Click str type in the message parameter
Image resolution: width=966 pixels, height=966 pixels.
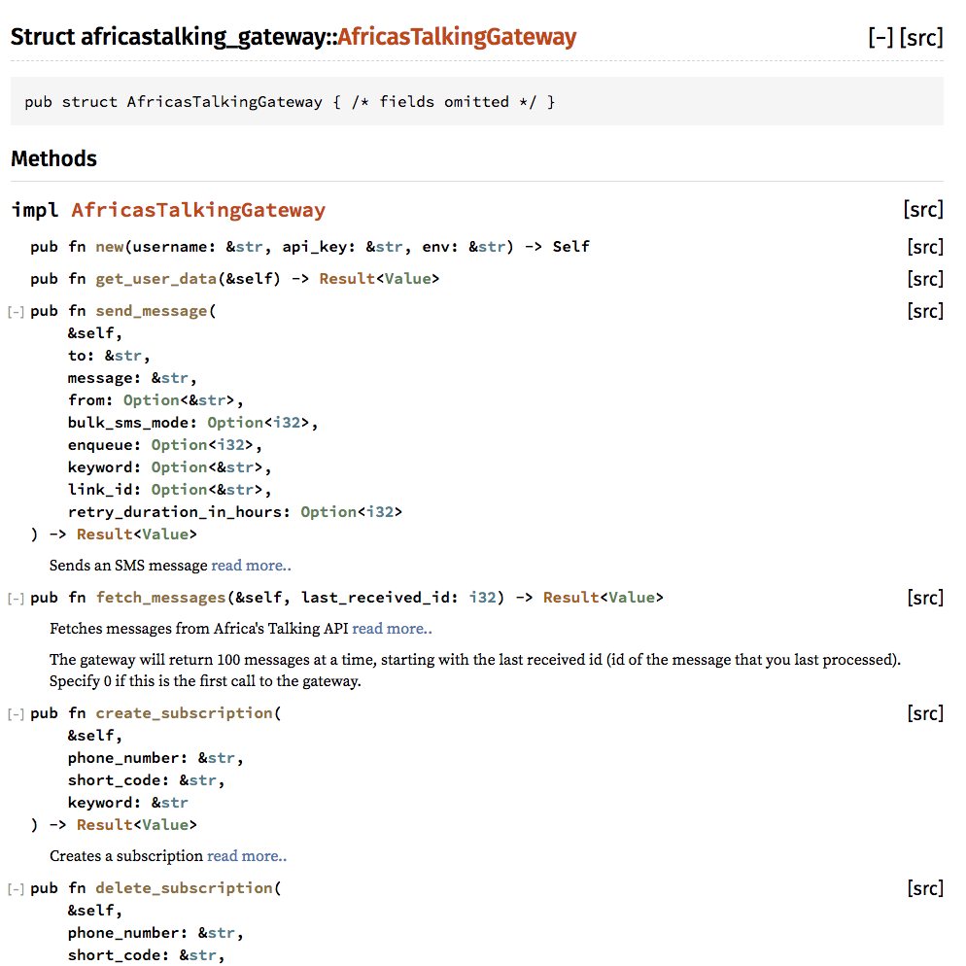pyautogui.click(x=174, y=378)
